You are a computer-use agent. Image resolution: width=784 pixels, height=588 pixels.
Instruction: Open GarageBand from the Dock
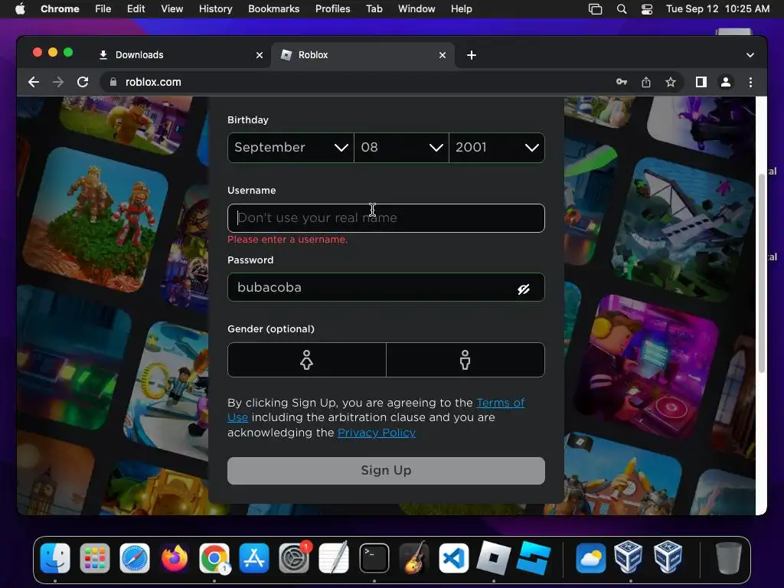(414, 558)
